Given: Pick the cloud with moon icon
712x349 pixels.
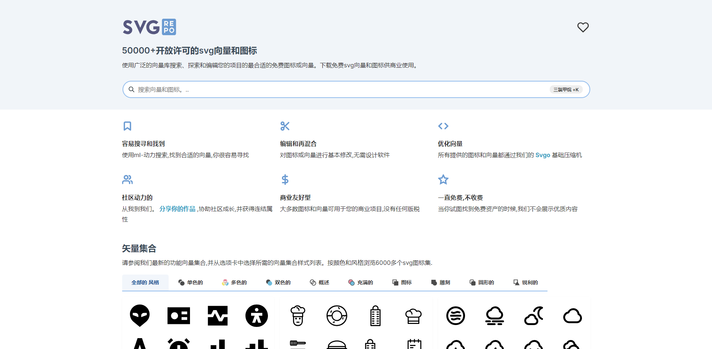Looking at the screenshot, I should click(x=534, y=316).
